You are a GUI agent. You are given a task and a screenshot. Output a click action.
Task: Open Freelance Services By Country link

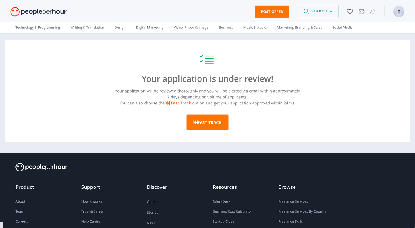(302, 211)
